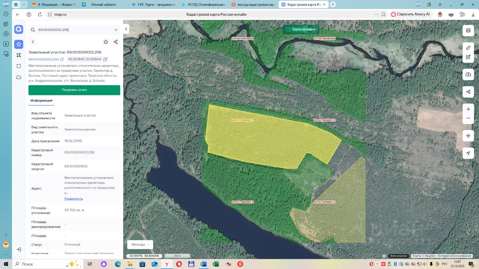Click the 'Beta-версия' label on map
The image size is (479, 269).
click(398, 256)
